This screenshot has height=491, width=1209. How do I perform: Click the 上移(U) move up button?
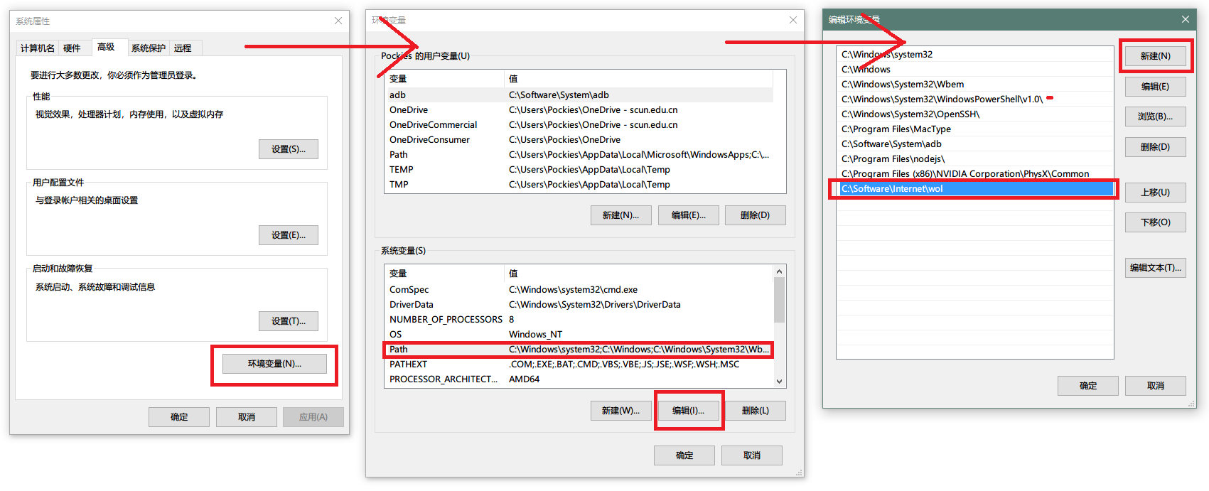point(1155,193)
